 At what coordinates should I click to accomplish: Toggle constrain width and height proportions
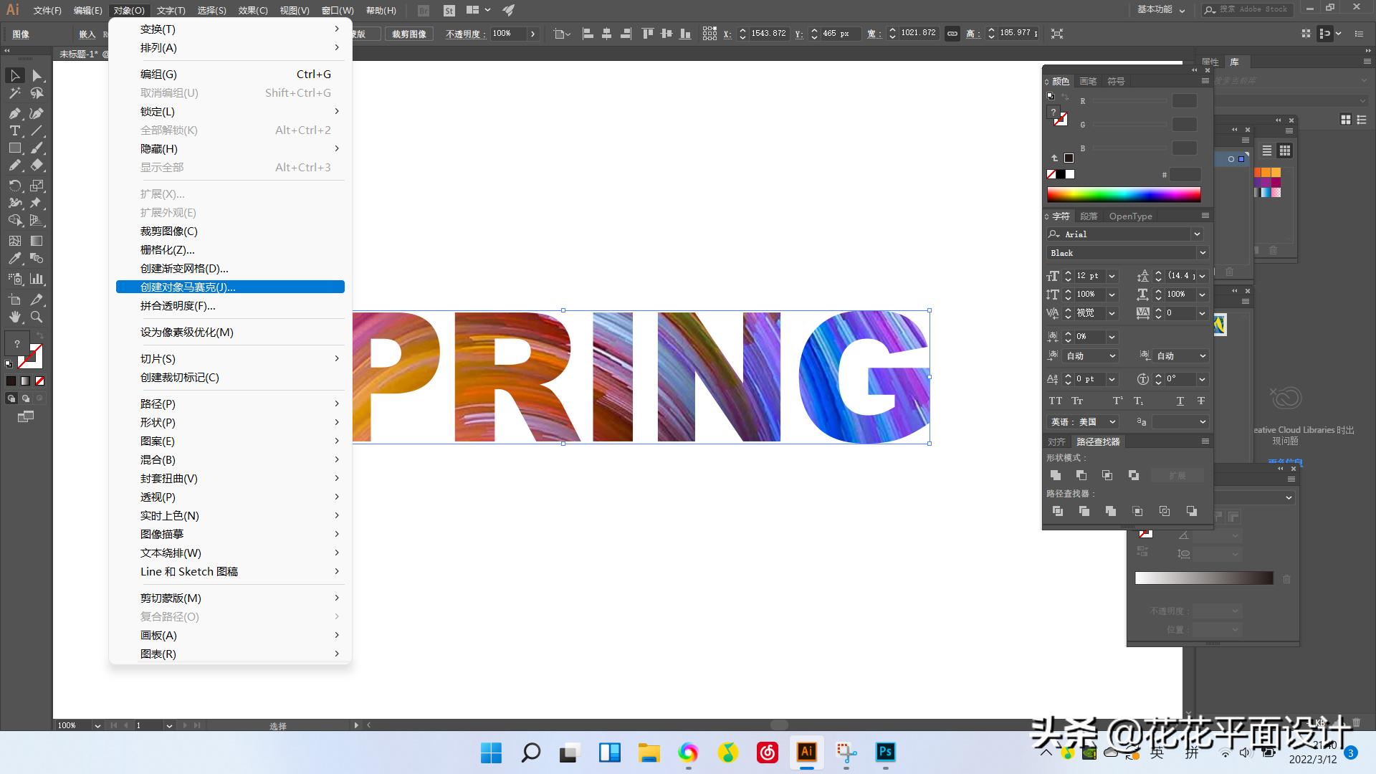(952, 34)
